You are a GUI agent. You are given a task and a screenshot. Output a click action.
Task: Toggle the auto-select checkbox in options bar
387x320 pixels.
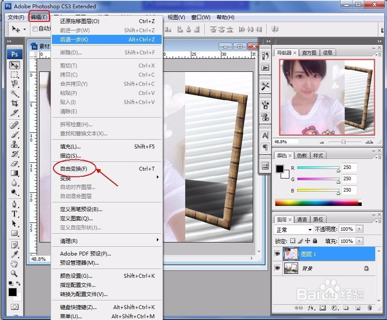[35, 29]
